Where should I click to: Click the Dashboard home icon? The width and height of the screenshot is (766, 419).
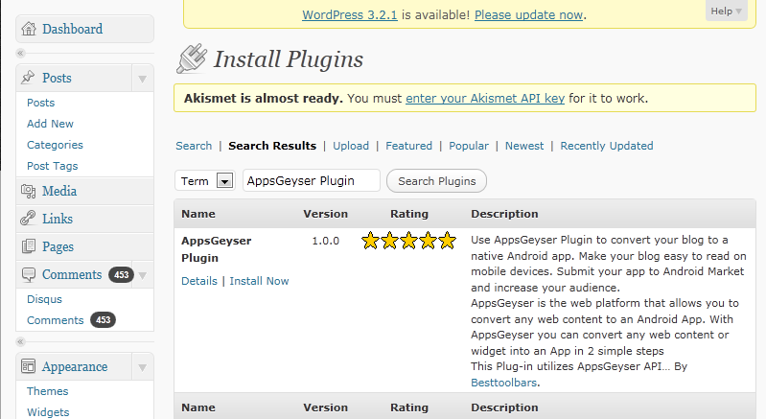[29, 29]
